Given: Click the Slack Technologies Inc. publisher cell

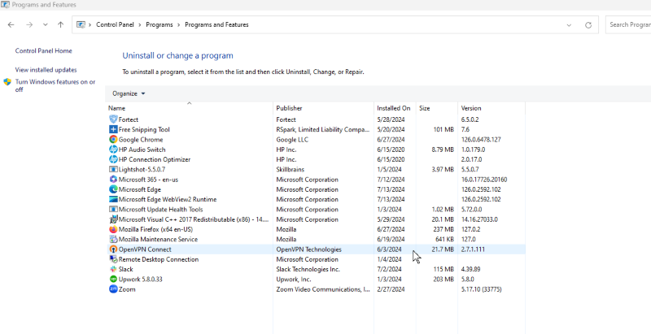Looking at the screenshot, I should 308,269.
